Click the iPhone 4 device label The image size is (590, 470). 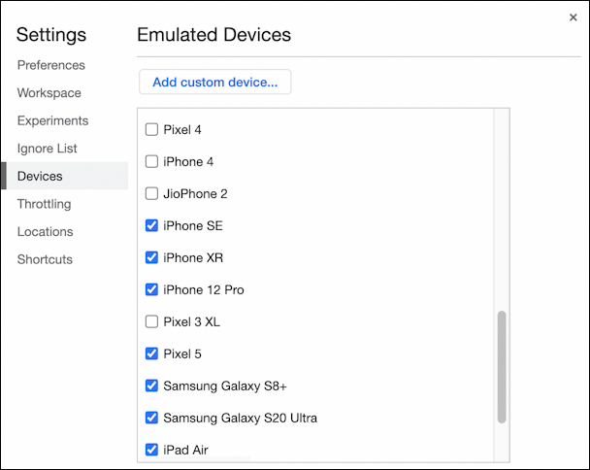tap(188, 161)
